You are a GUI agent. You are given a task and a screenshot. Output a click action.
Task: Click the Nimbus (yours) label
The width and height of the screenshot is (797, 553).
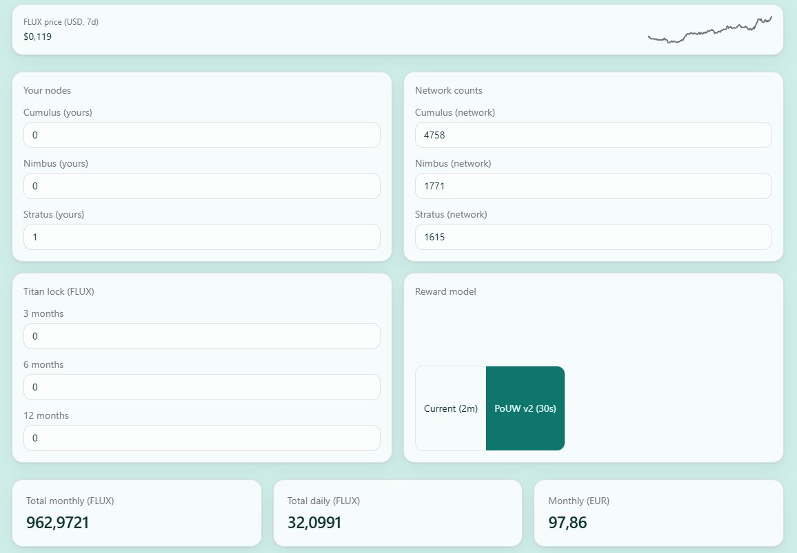56,163
